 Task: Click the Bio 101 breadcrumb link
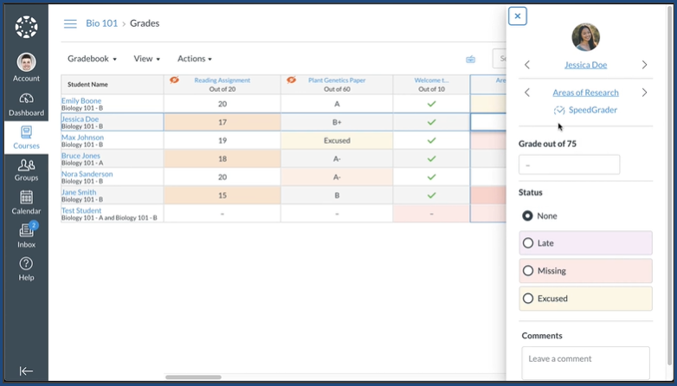click(101, 23)
